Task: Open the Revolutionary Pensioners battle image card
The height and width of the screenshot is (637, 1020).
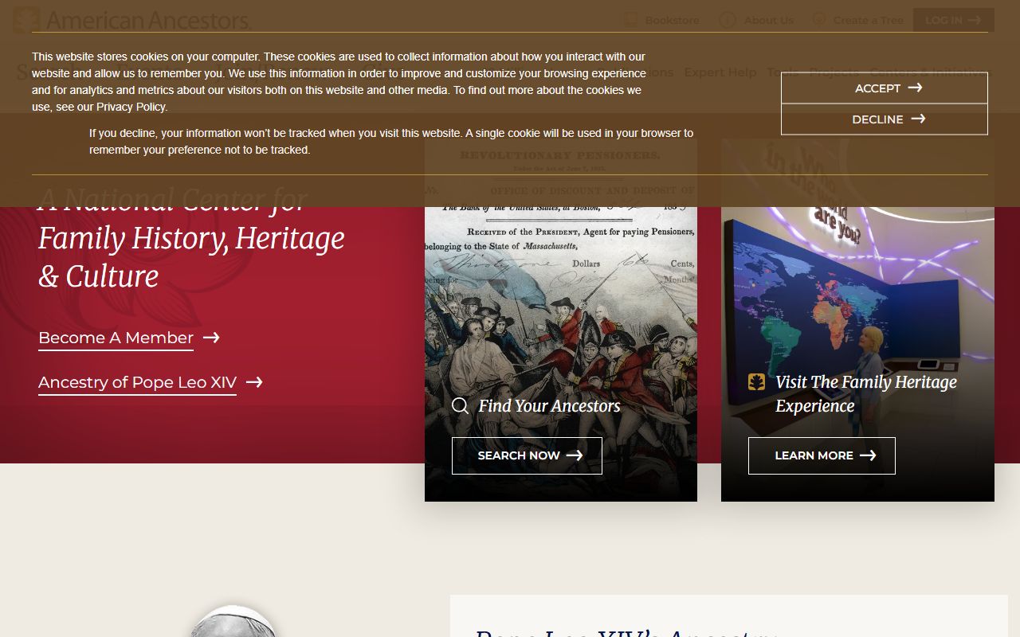Action: pos(561,320)
